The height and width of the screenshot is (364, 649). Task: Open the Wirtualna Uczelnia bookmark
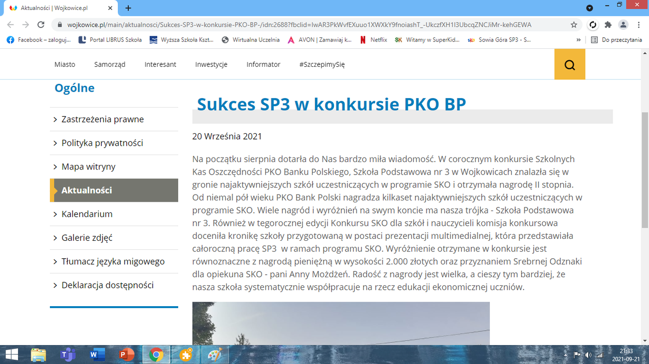[251, 40]
